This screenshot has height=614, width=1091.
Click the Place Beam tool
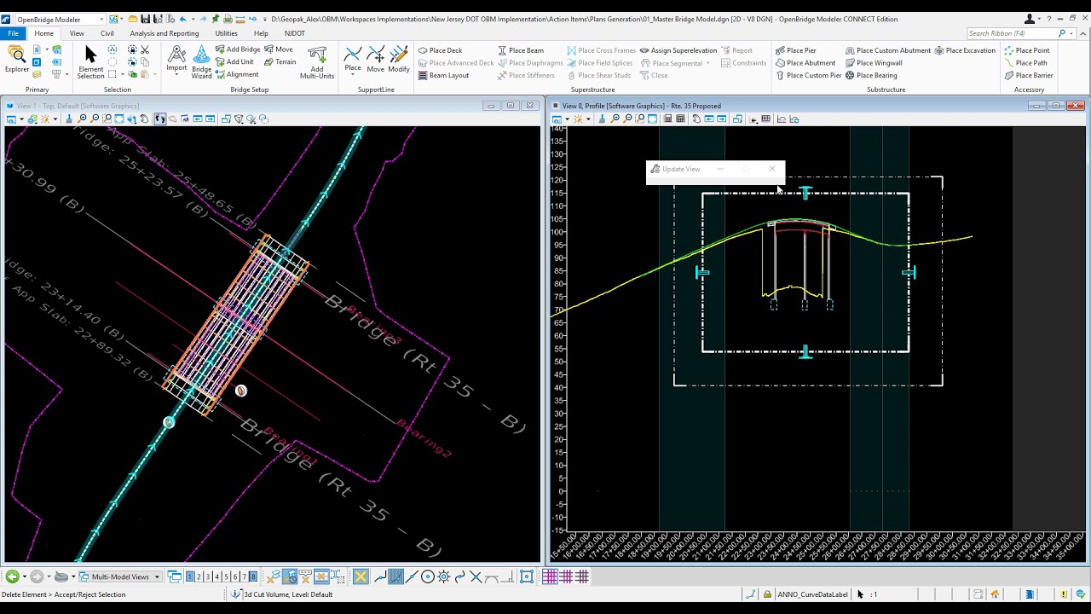pyautogui.click(x=521, y=50)
